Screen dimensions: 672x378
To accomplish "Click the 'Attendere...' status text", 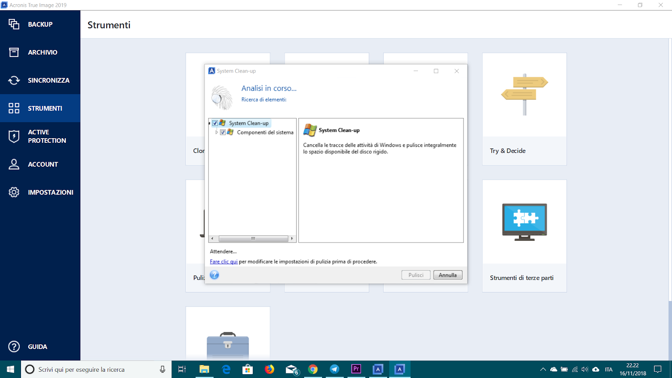I will (x=223, y=251).
